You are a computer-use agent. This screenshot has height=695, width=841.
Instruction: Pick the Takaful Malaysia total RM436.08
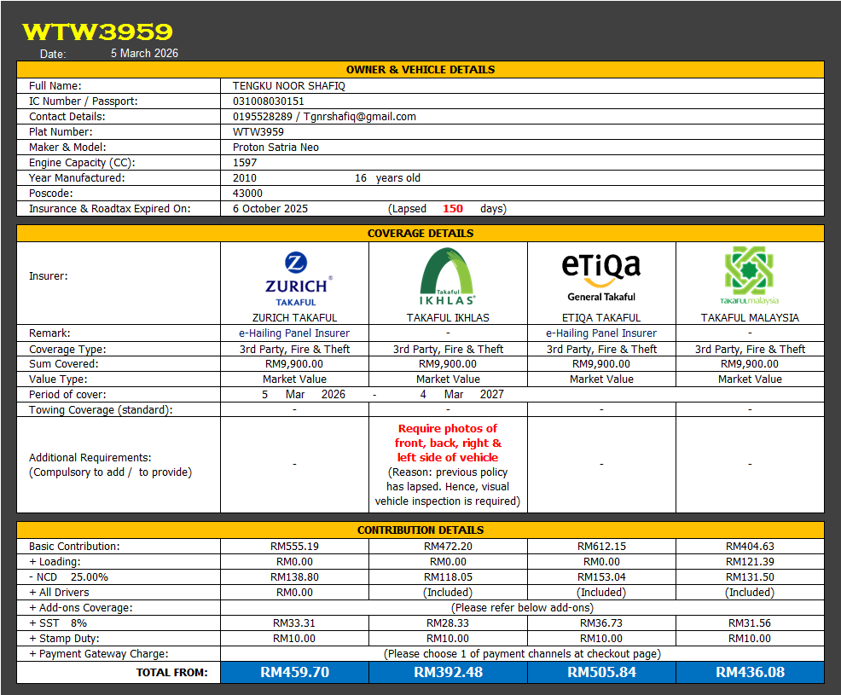click(750, 672)
